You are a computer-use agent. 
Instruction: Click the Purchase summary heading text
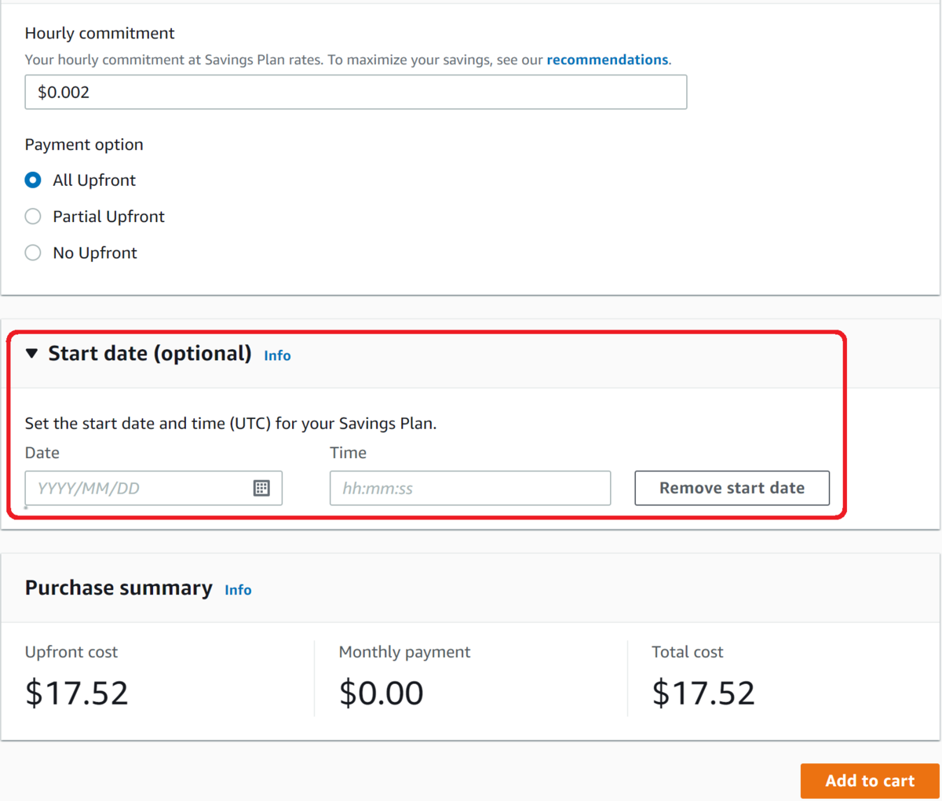pyautogui.click(x=119, y=588)
